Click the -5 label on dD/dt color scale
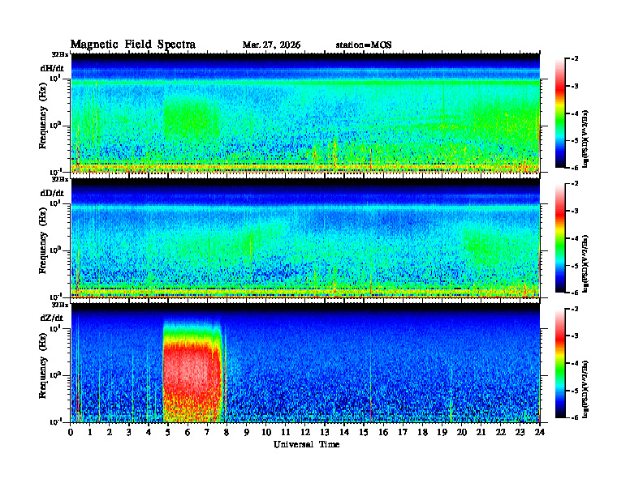The height and width of the screenshot is (496, 643). pyautogui.click(x=574, y=266)
